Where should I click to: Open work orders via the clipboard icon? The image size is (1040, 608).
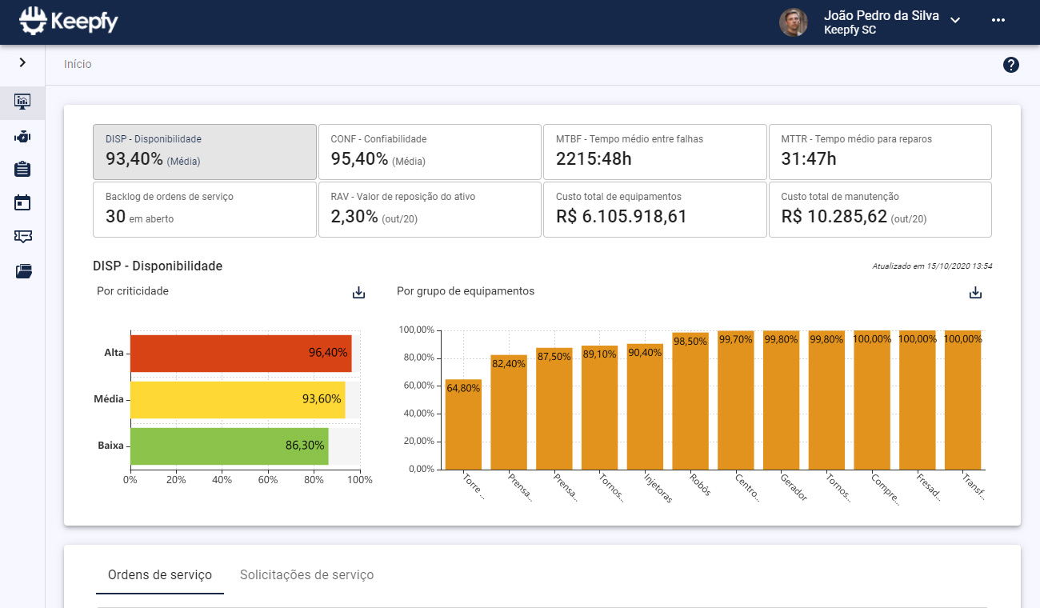[x=22, y=169]
